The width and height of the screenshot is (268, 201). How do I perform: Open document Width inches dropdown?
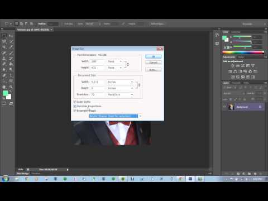pos(120,82)
